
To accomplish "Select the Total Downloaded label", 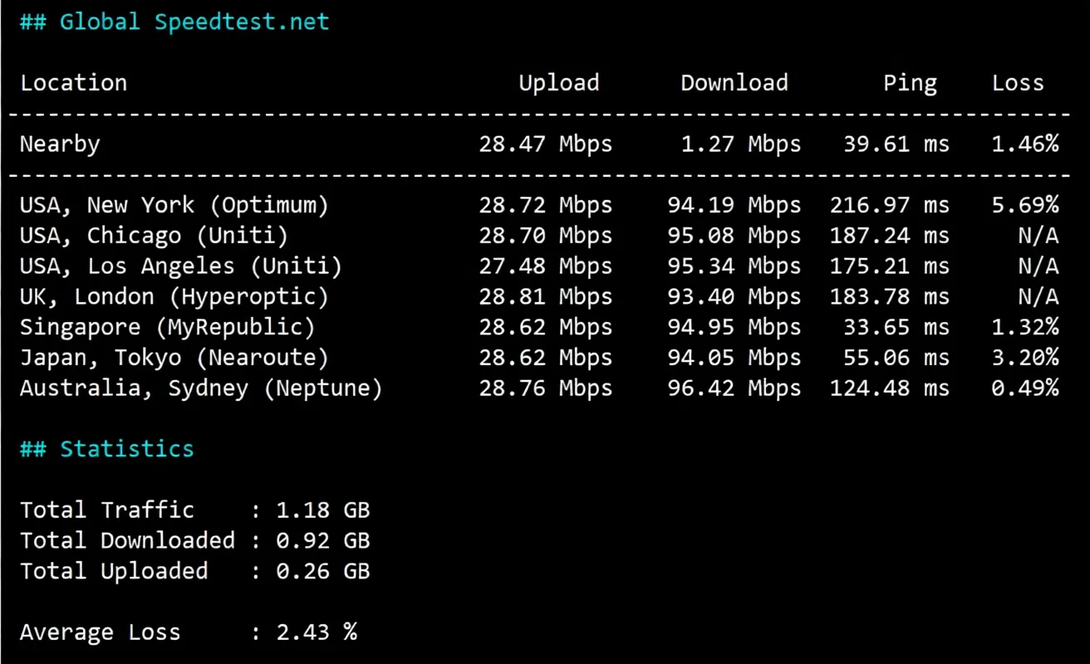I will (x=127, y=540).
